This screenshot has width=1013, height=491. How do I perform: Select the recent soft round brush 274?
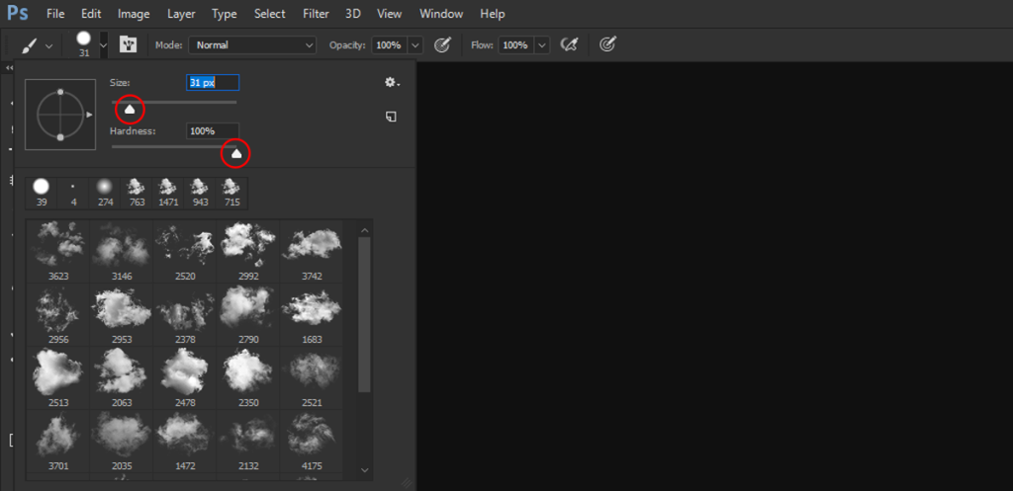pyautogui.click(x=105, y=193)
